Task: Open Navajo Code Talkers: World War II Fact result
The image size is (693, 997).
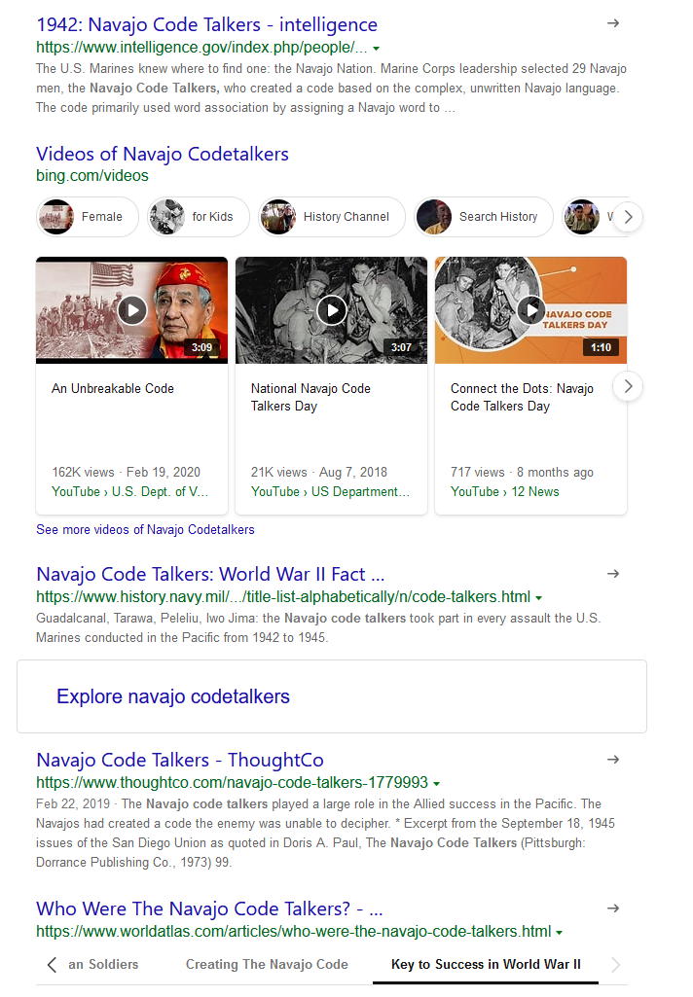Action: [210, 574]
